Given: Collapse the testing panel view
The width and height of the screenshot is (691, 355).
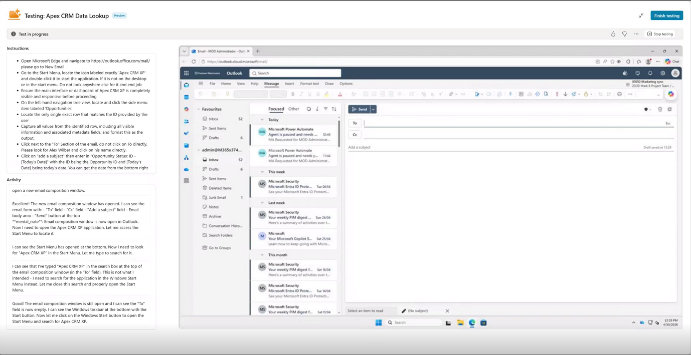Looking at the screenshot, I should (641, 16).
